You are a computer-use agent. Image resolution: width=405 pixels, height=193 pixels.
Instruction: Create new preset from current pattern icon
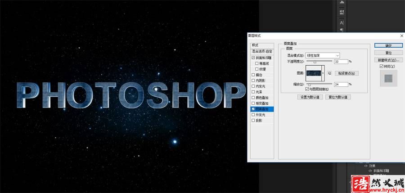(x=329, y=73)
